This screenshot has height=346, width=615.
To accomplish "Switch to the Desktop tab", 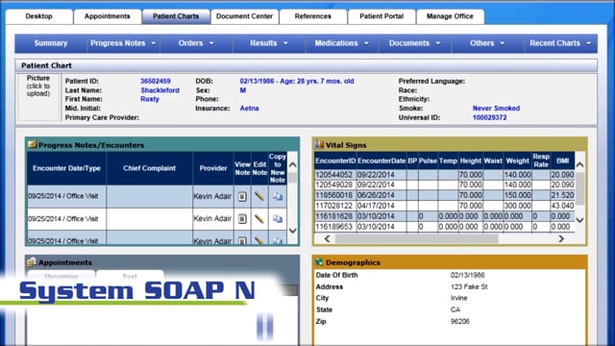I will pos(38,16).
